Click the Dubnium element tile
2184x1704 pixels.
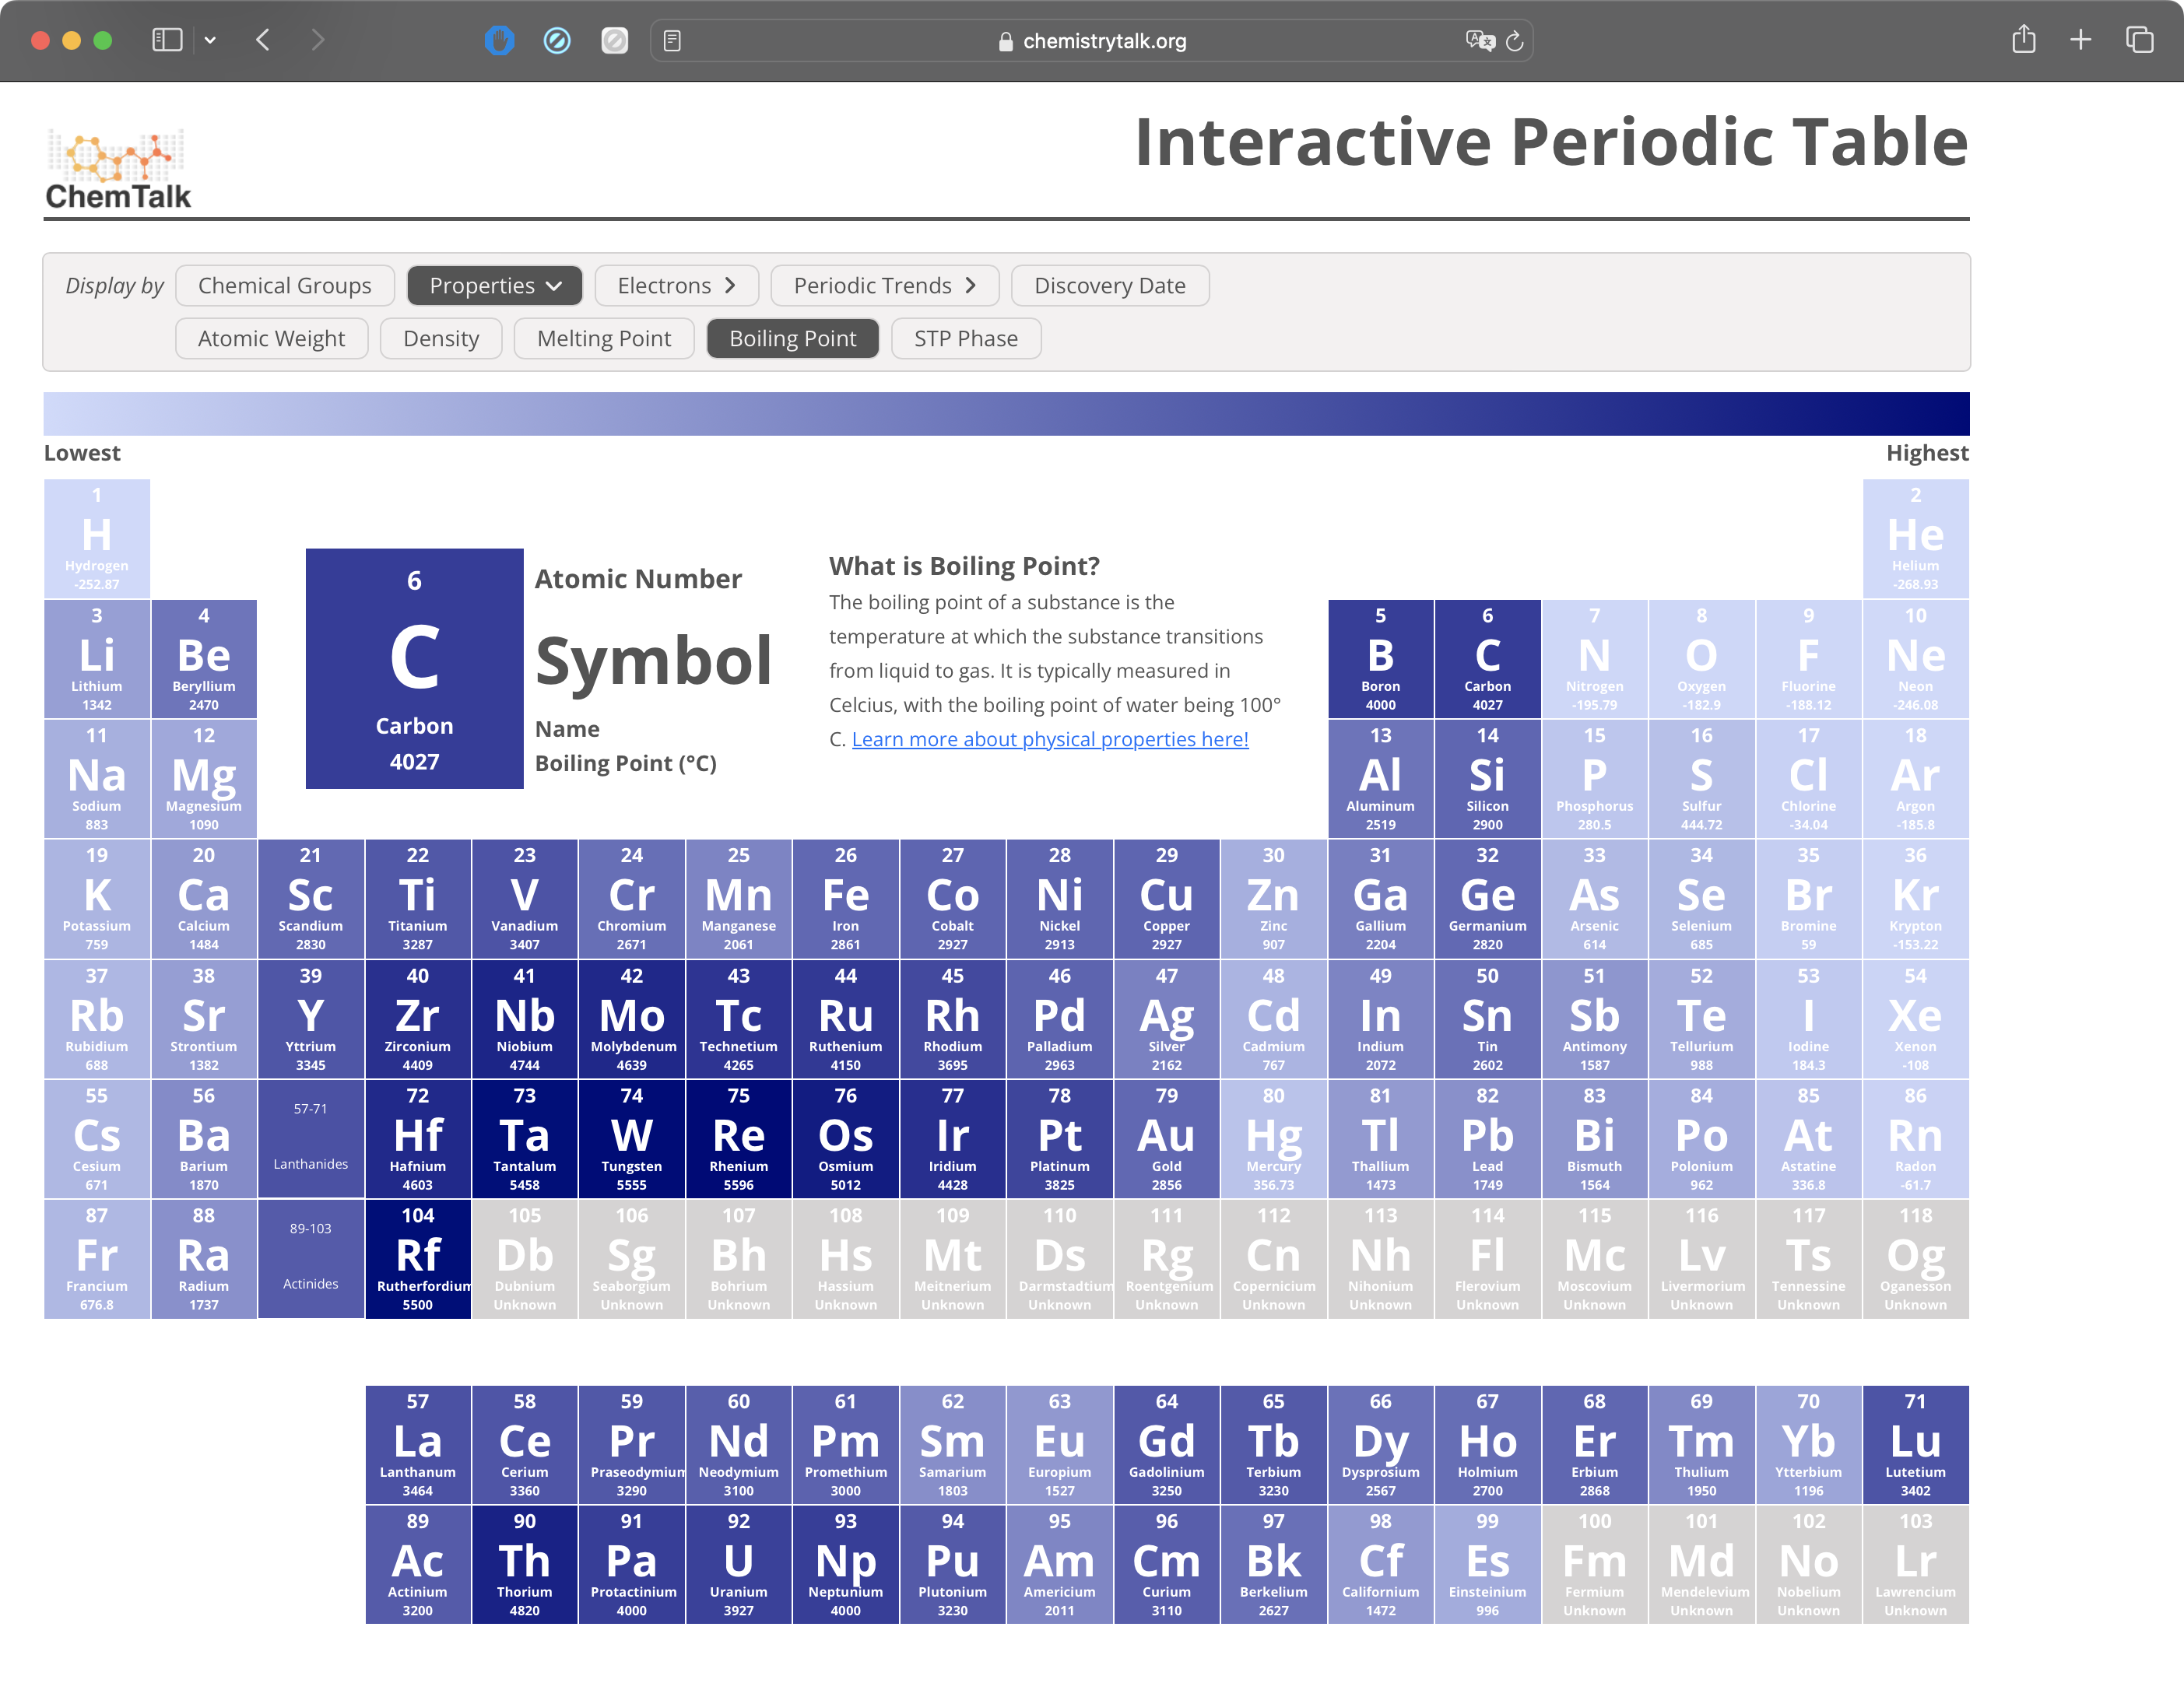(x=524, y=1258)
